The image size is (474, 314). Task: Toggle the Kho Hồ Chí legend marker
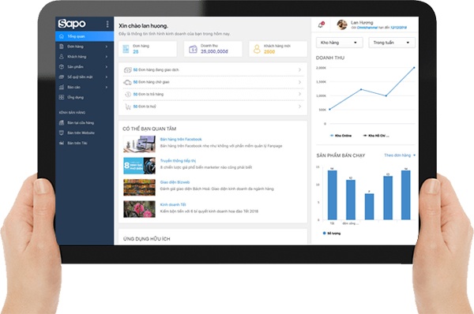365,136
